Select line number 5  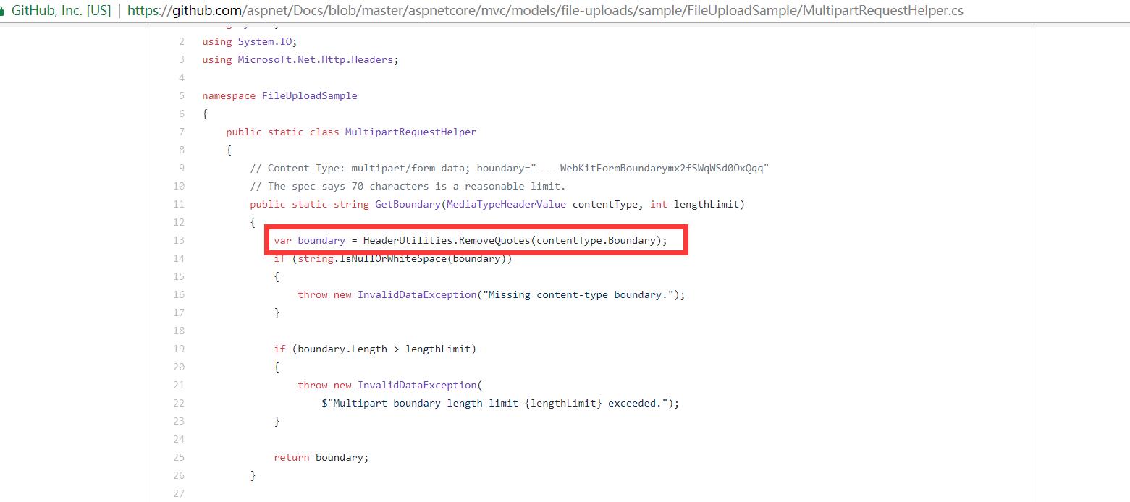(x=181, y=95)
